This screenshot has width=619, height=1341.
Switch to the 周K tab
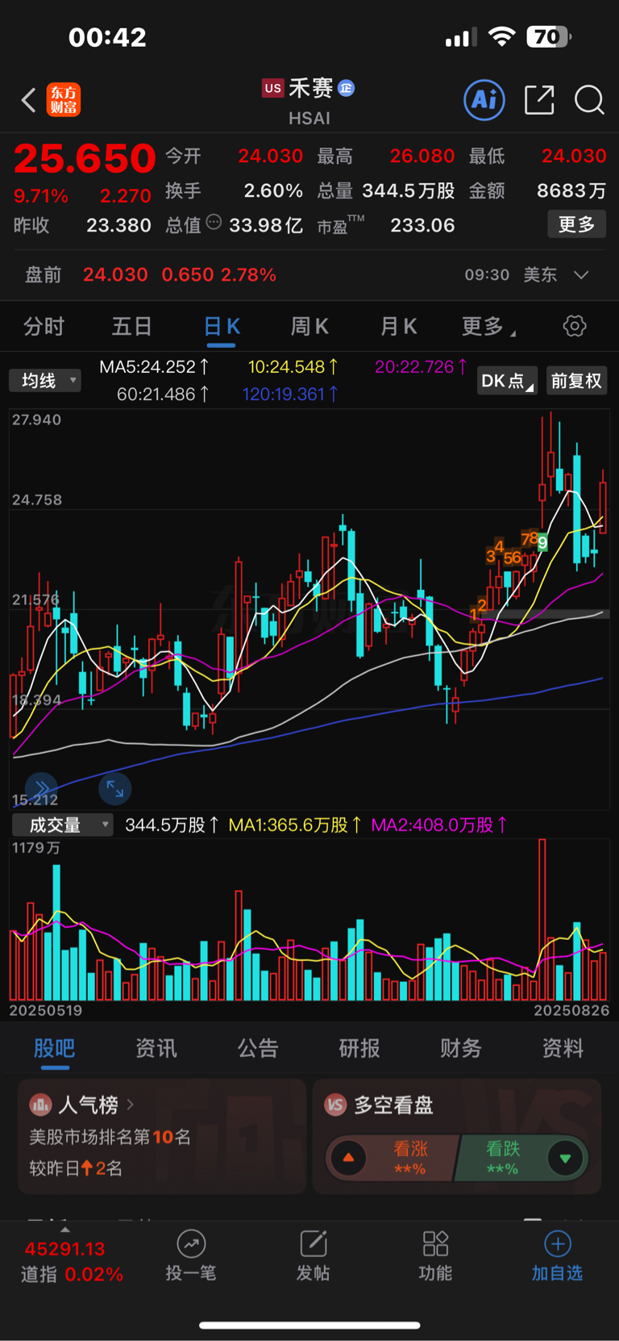coord(309,327)
